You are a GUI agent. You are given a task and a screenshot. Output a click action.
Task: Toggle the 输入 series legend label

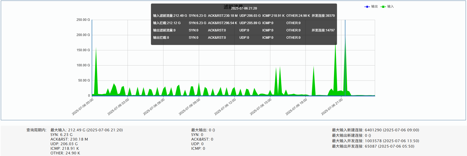390,6
